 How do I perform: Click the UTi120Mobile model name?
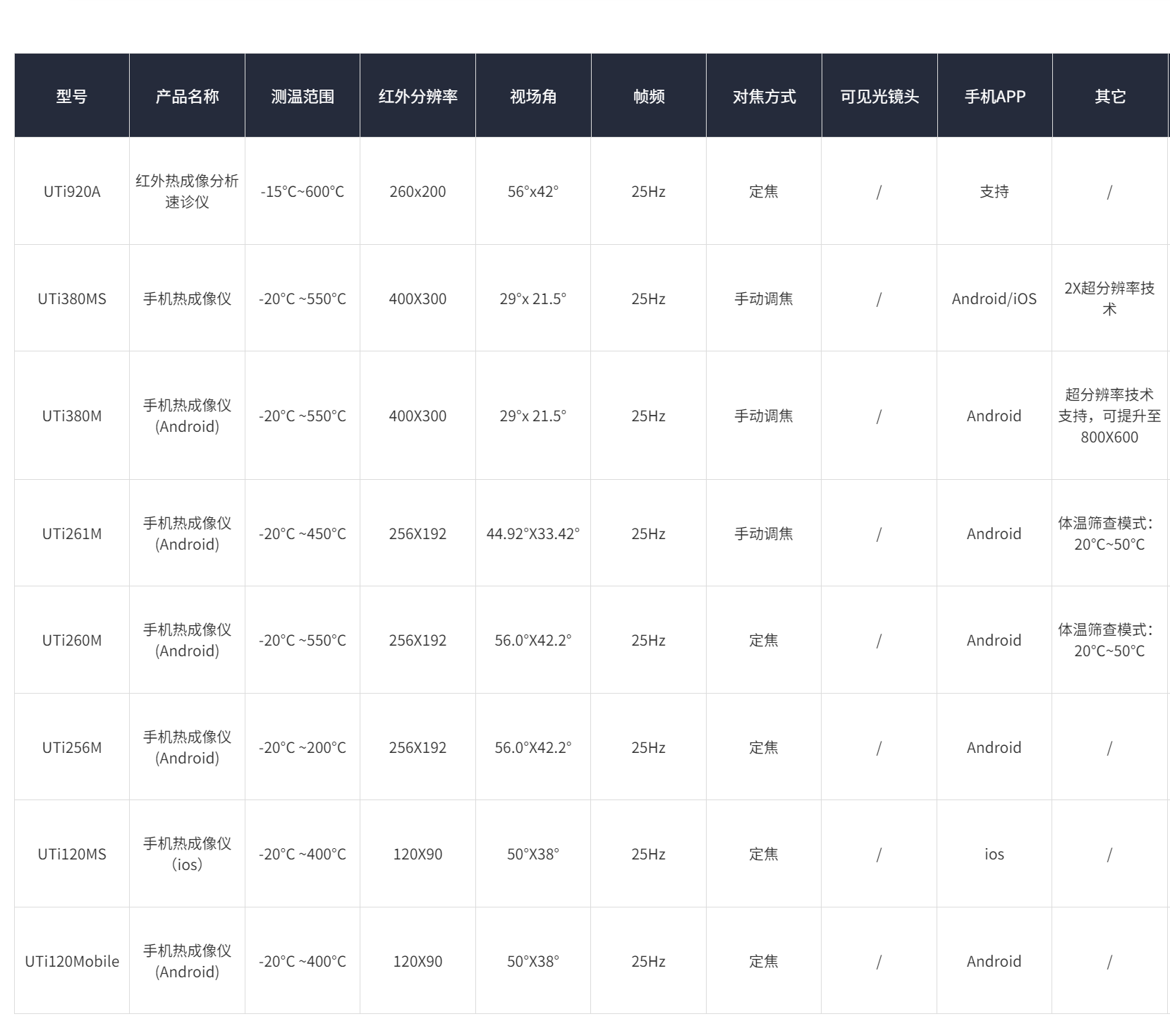(x=72, y=962)
